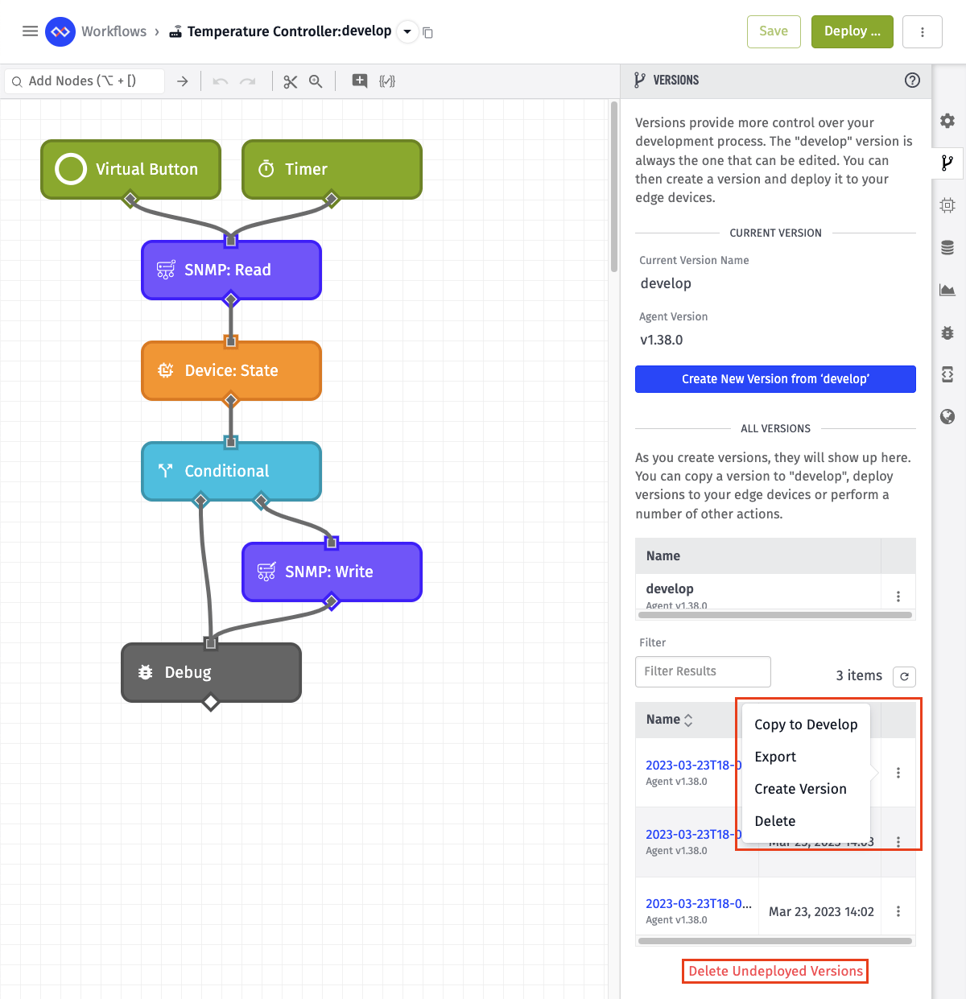Click the versions table horizontal scrollbar
Viewport: 966px width, 999px height.
pos(775,941)
